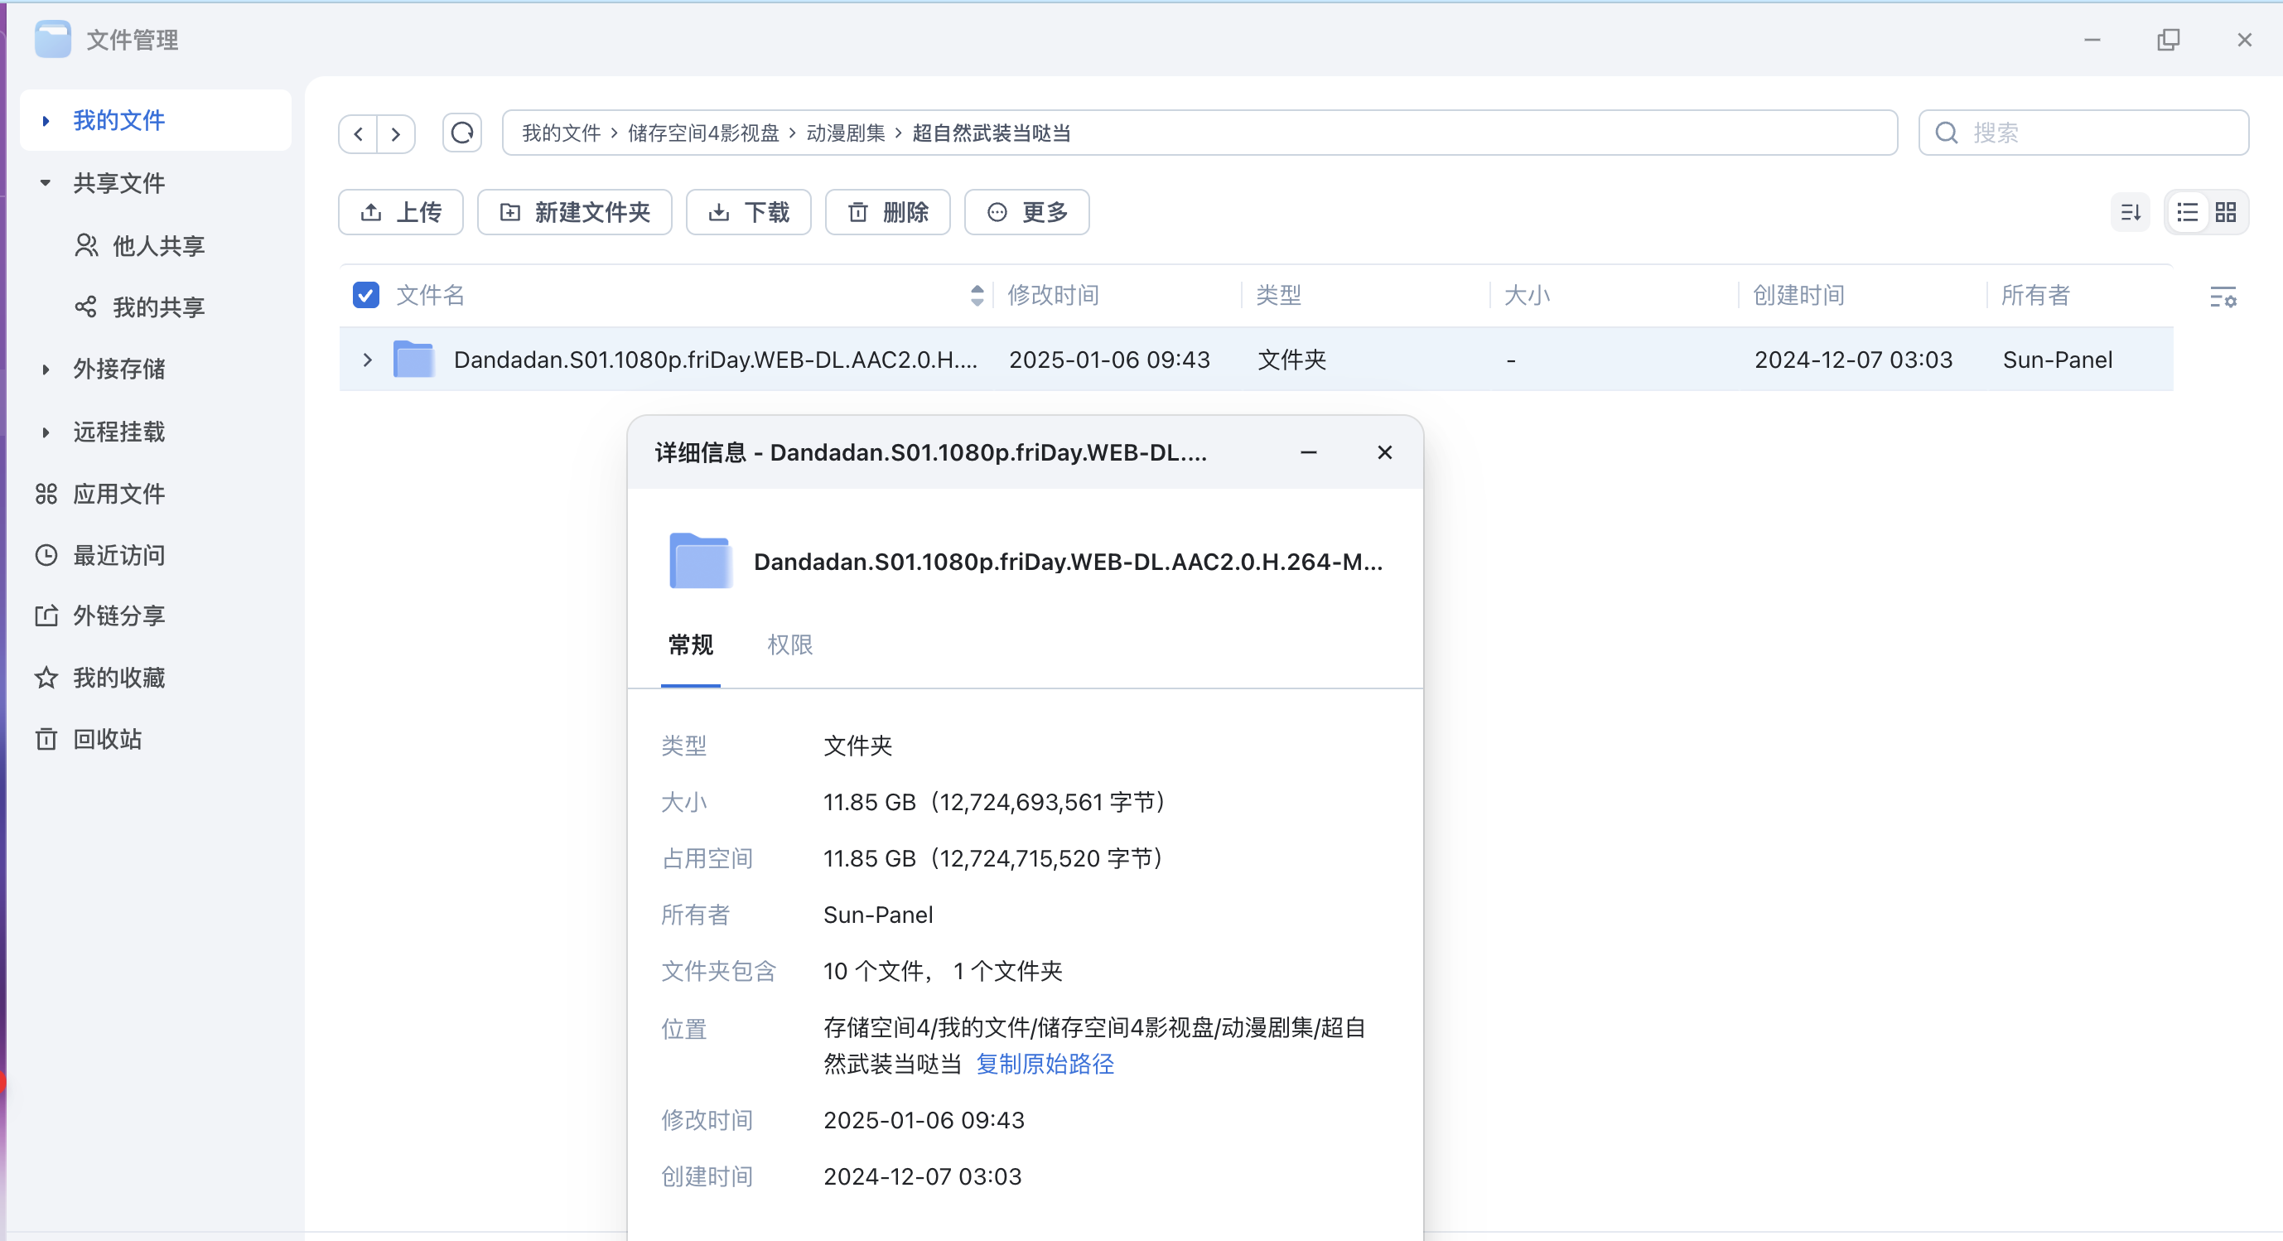
Task: Open 外链分享 in the sidebar
Action: coord(100,616)
